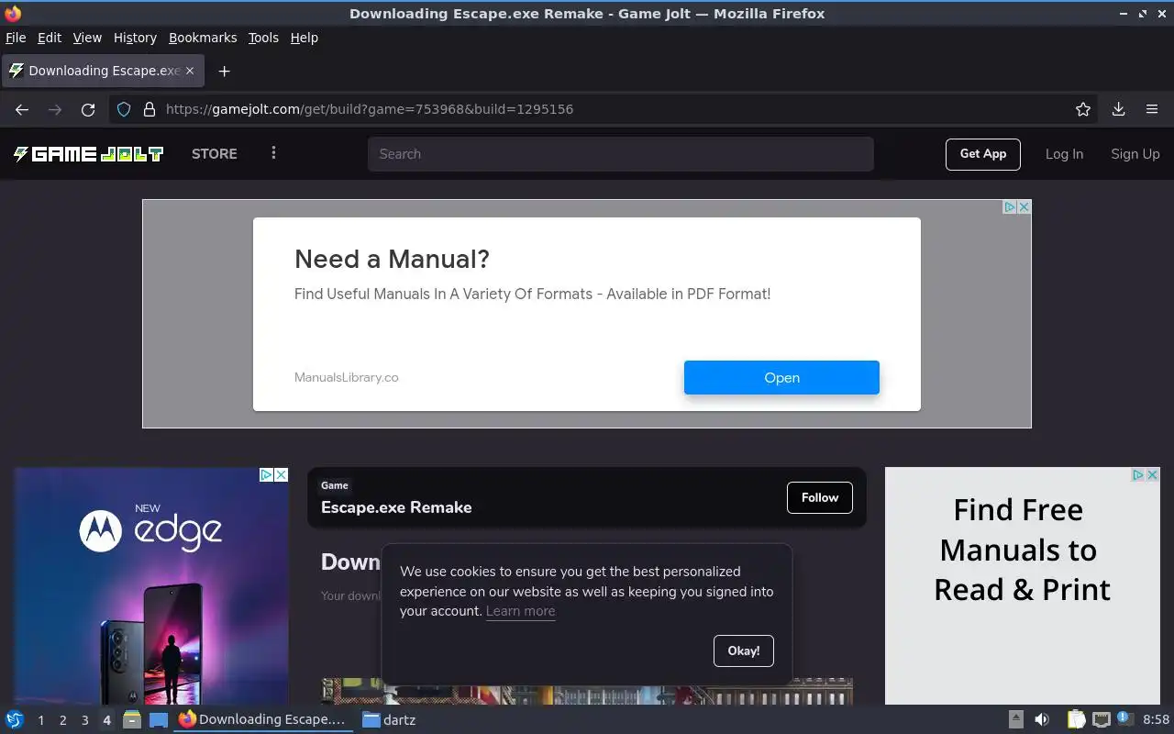Click the Escape.exe Remake game title
This screenshot has width=1174, height=734.
(396, 507)
